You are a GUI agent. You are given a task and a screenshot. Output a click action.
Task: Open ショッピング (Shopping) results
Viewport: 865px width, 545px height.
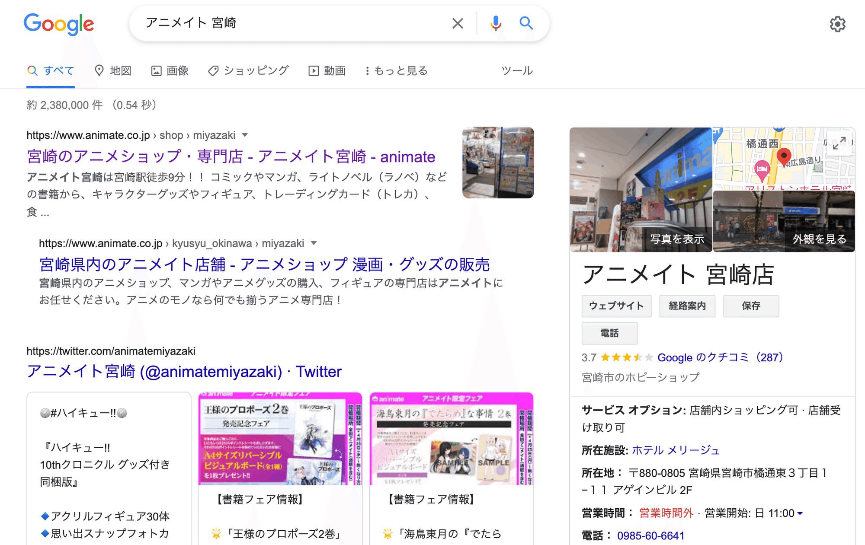tap(248, 70)
